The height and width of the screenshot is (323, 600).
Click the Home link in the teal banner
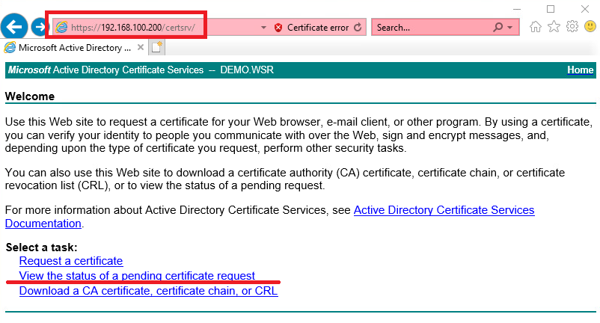[580, 70]
